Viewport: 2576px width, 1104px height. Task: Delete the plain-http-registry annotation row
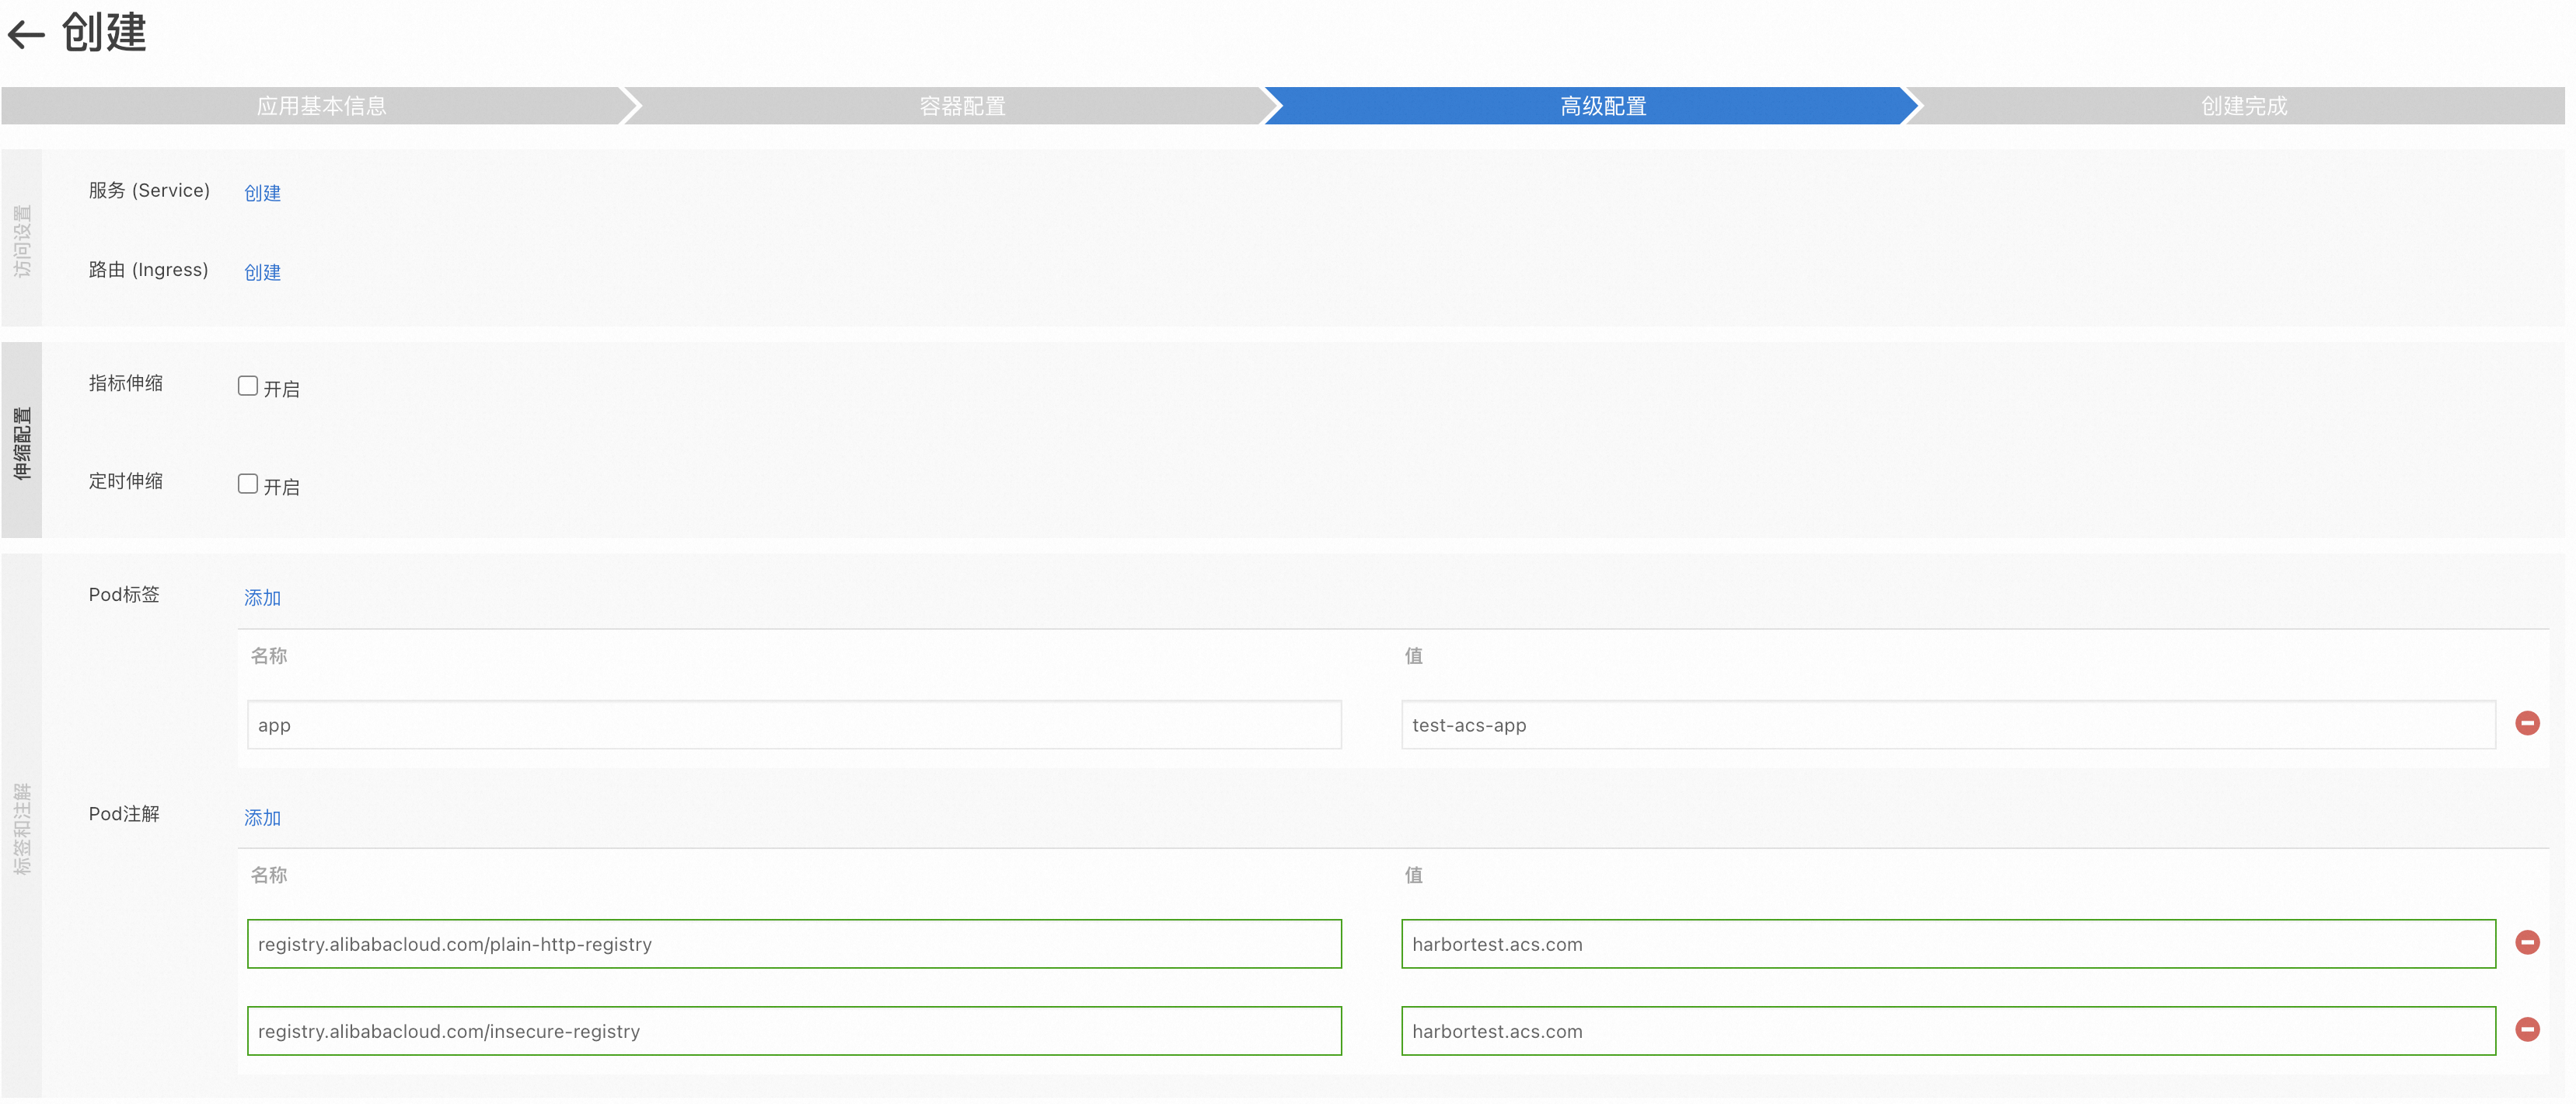pos(2527,942)
